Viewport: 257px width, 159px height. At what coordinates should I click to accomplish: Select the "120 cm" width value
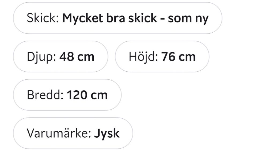coord(87,95)
